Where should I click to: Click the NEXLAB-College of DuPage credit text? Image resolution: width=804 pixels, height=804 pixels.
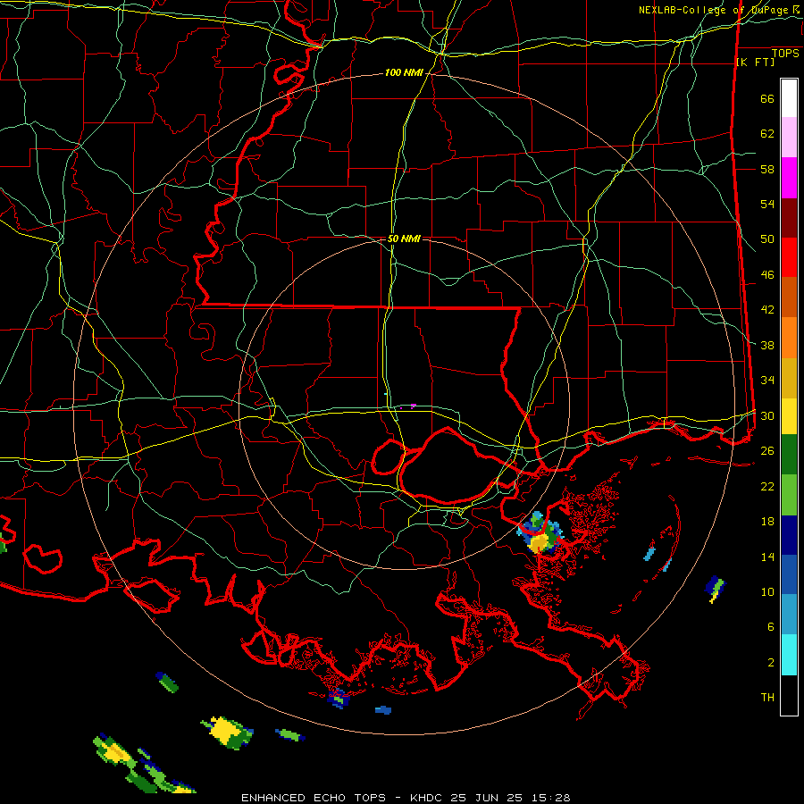tap(718, 10)
